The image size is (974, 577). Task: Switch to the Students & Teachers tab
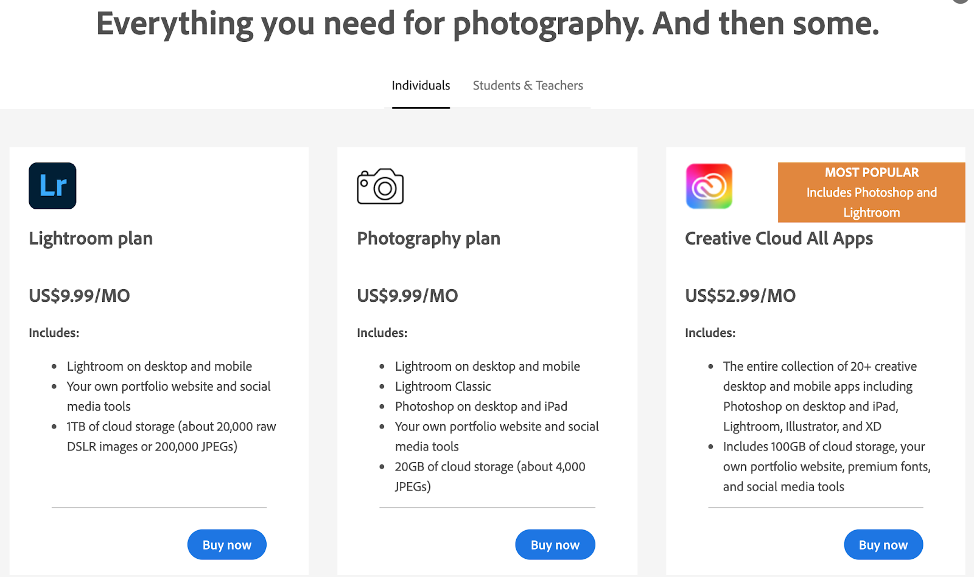[528, 86]
